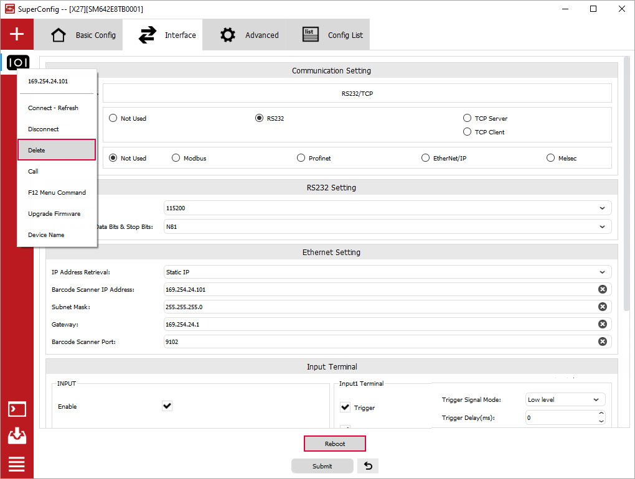Toggle the INPUT Enable checkbox

pos(167,406)
